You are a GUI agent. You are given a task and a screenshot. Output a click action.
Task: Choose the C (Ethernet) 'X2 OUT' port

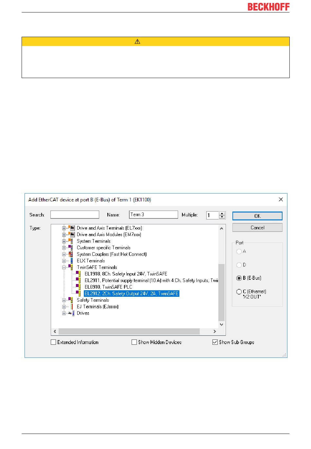(x=239, y=292)
